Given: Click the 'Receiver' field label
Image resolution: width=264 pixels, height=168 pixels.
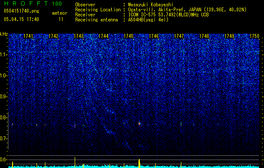Looking at the screenshot, I should click(x=85, y=15).
